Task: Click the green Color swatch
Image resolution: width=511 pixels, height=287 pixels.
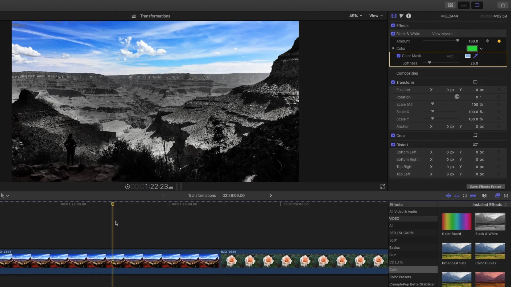Action: [x=472, y=48]
